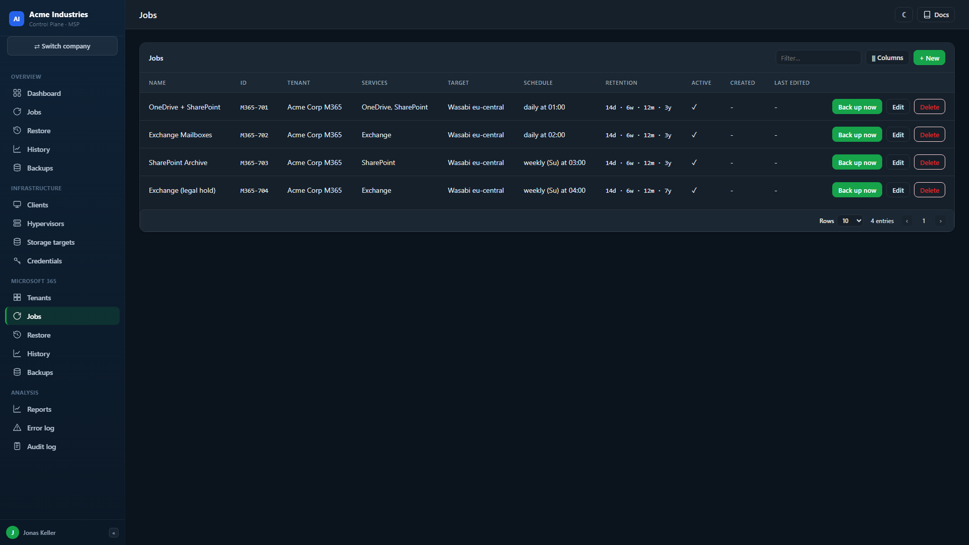Focus the Filter input field

pyautogui.click(x=818, y=58)
